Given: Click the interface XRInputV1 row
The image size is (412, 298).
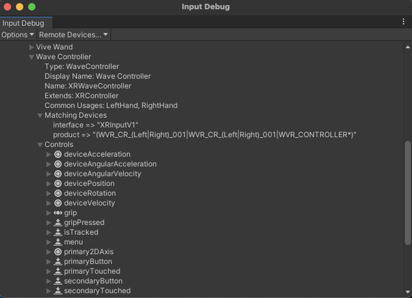Looking at the screenshot, I should point(203,125).
